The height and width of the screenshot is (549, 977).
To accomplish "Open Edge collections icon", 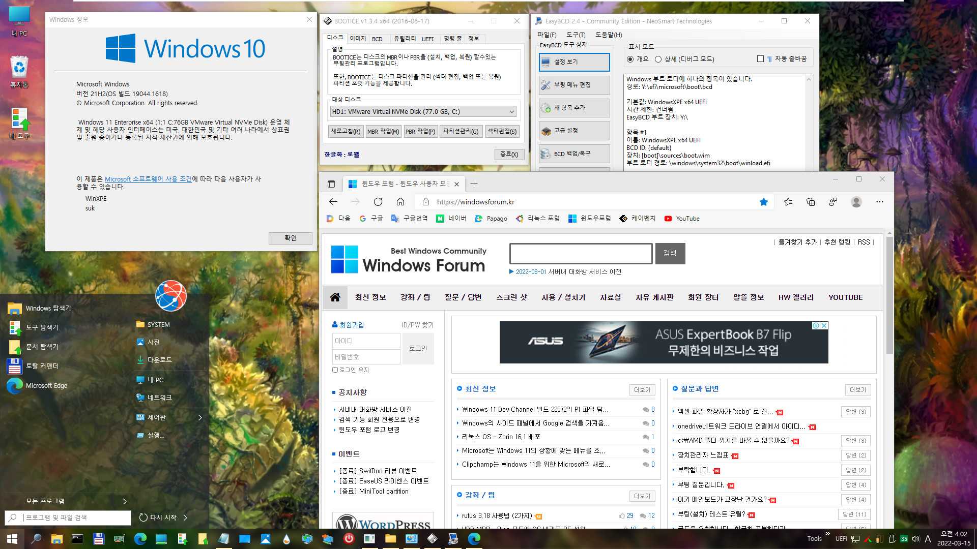I will pos(811,202).
